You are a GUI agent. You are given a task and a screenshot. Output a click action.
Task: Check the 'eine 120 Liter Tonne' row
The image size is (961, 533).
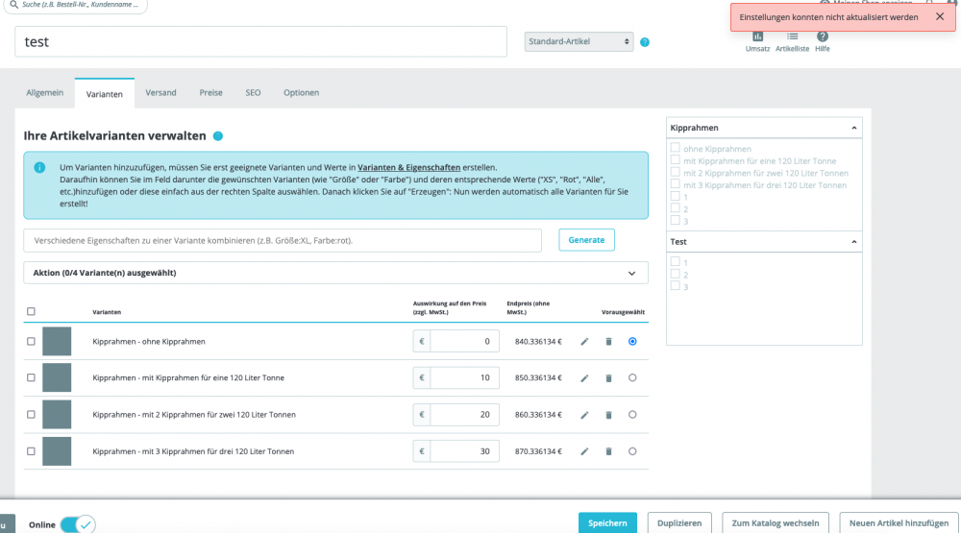coord(32,378)
